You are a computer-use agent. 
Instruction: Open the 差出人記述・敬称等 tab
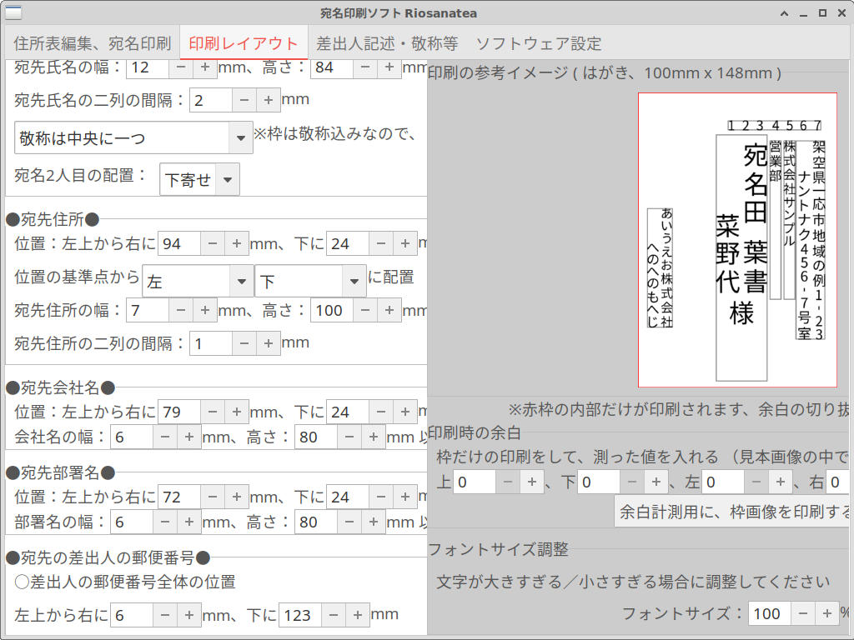click(x=387, y=43)
